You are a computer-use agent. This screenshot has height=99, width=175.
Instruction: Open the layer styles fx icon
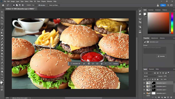156,97
